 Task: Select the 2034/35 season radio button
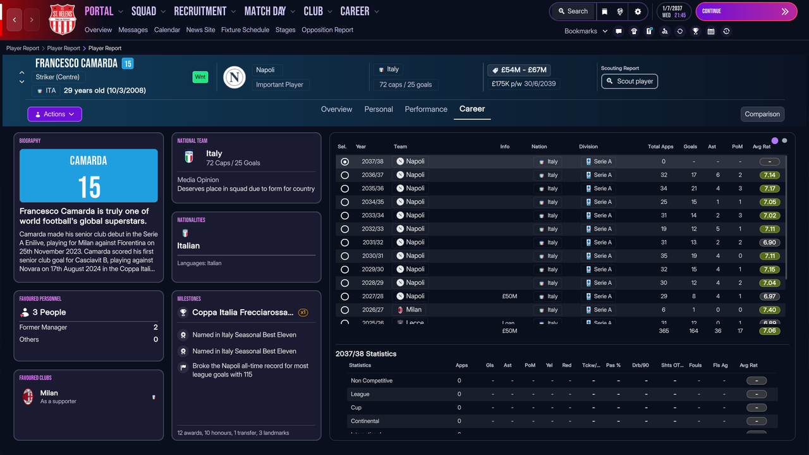[x=344, y=202]
